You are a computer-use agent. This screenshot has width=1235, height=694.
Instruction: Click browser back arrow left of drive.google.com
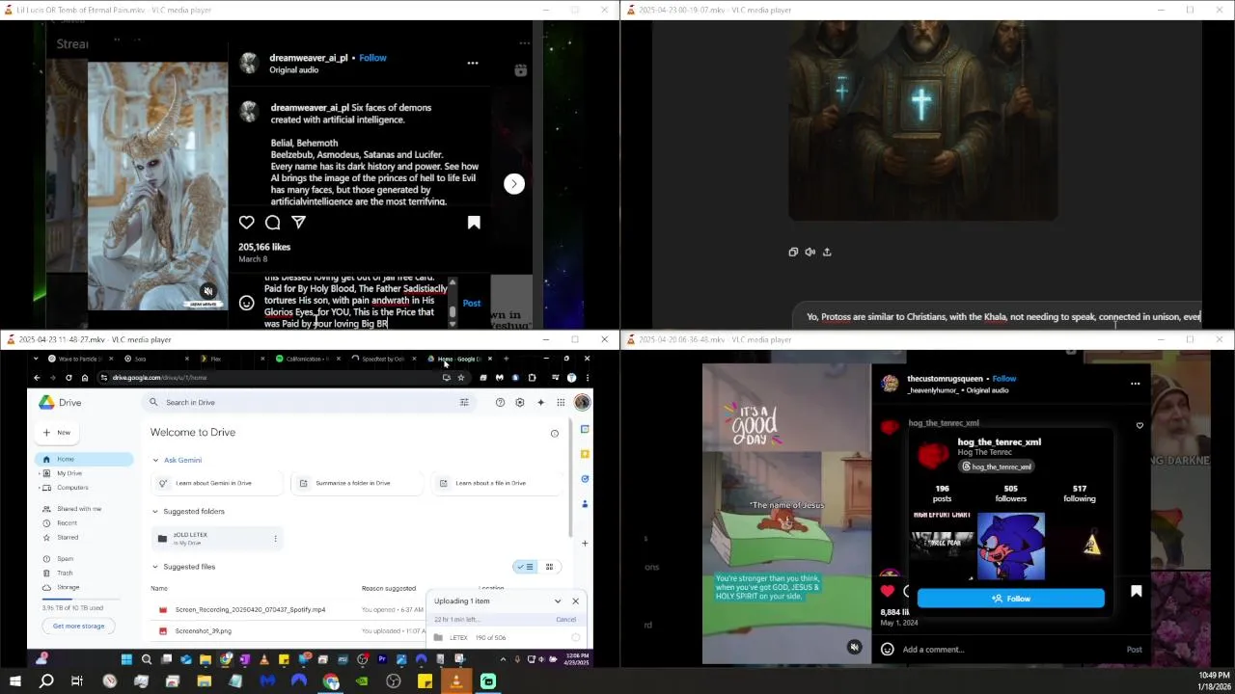(37, 378)
